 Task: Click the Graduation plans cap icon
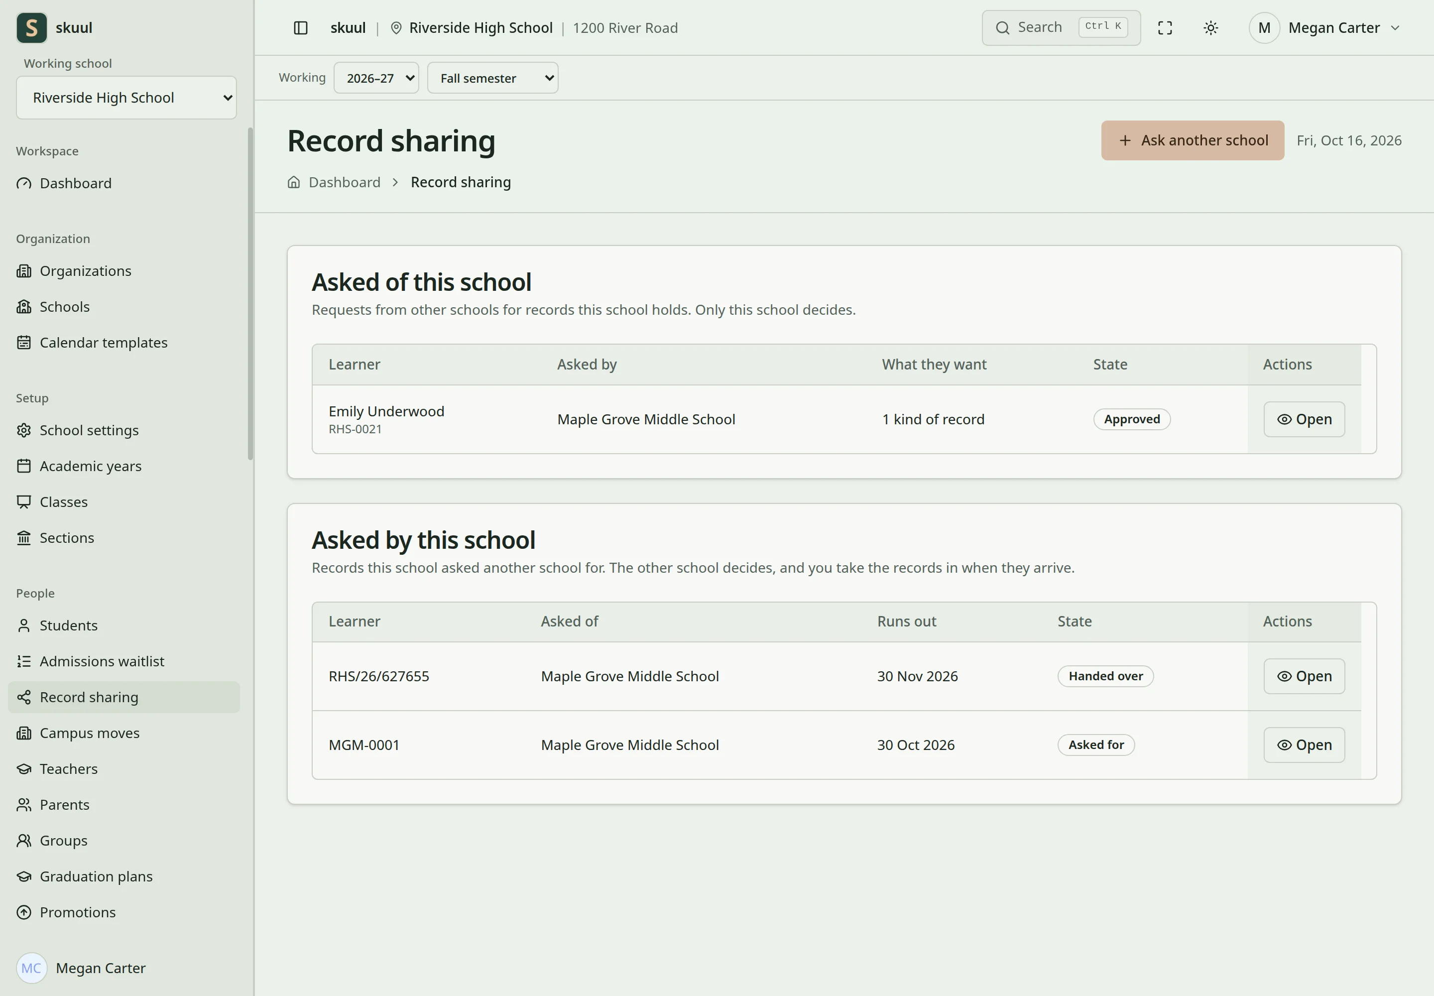(x=24, y=876)
